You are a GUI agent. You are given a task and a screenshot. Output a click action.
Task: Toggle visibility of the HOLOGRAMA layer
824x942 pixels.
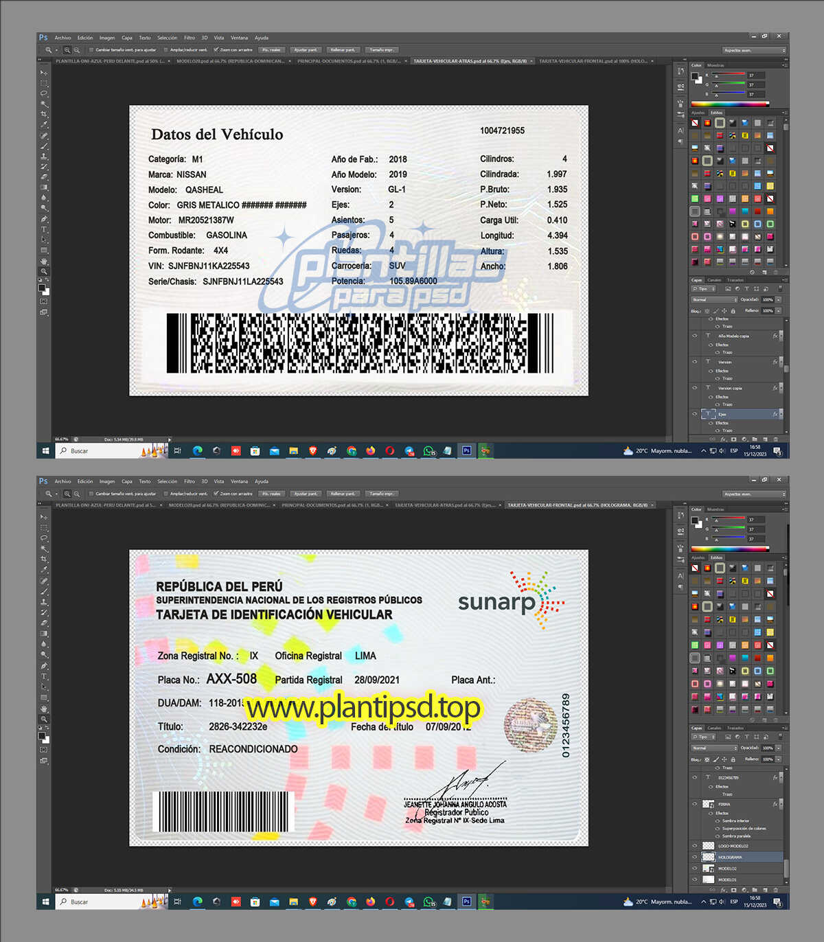click(694, 857)
